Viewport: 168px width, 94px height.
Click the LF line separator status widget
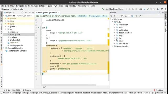pos(135,93)
